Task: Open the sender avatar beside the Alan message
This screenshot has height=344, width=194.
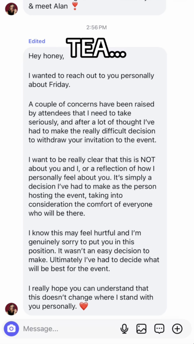Action: (x=12, y=9)
